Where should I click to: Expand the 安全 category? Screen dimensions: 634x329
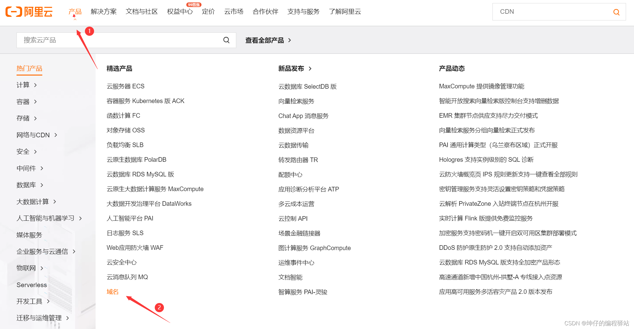[x=27, y=152]
